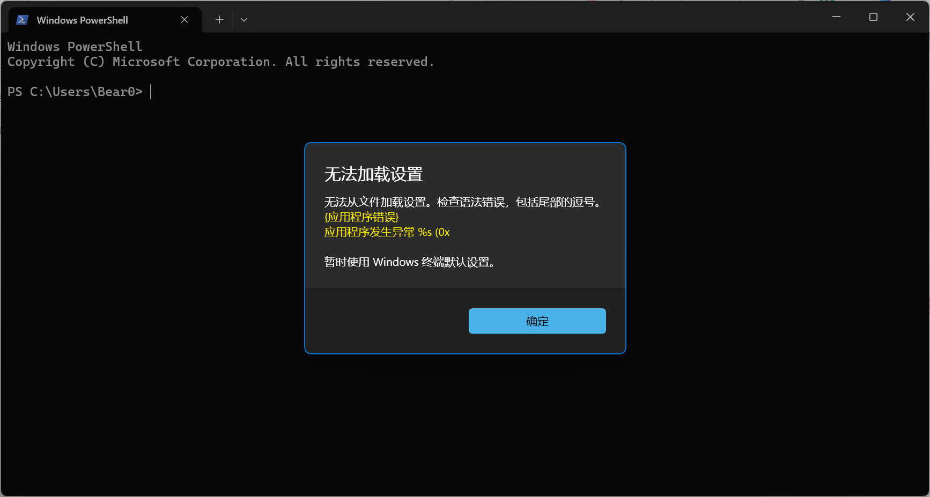Minimize the Windows Terminal window
930x497 pixels.
tap(836, 17)
